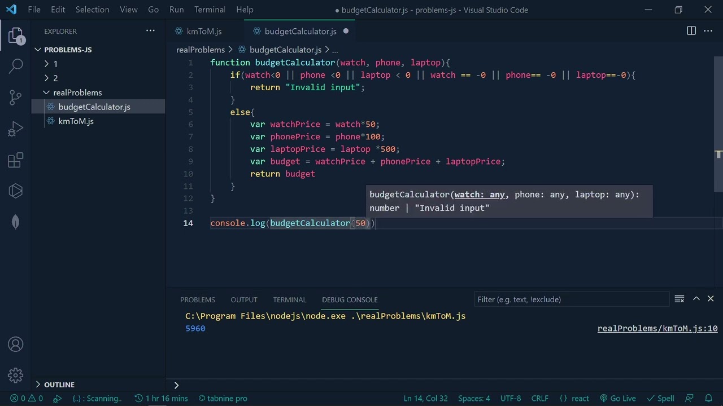Open the MongoDB leaf icon in activity bar
Image resolution: width=723 pixels, height=406 pixels.
16,222
